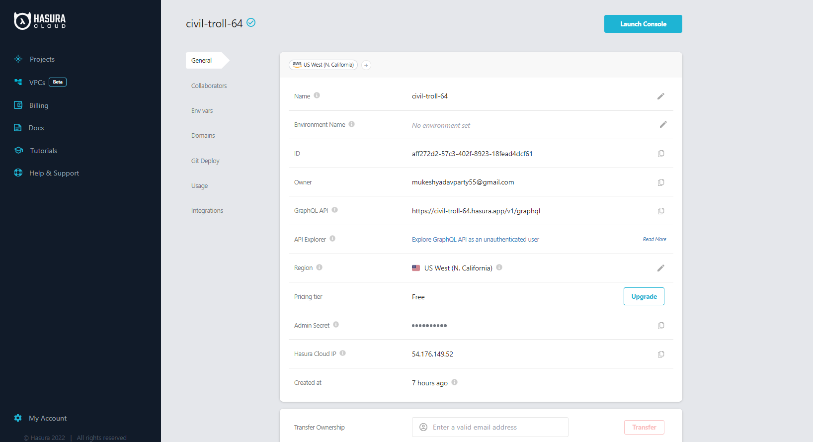The width and height of the screenshot is (813, 442).
Task: Show info tooltip for GraphQL API
Action: pos(334,210)
